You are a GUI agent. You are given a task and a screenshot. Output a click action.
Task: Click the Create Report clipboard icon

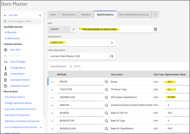pyautogui.click(x=5, y=74)
